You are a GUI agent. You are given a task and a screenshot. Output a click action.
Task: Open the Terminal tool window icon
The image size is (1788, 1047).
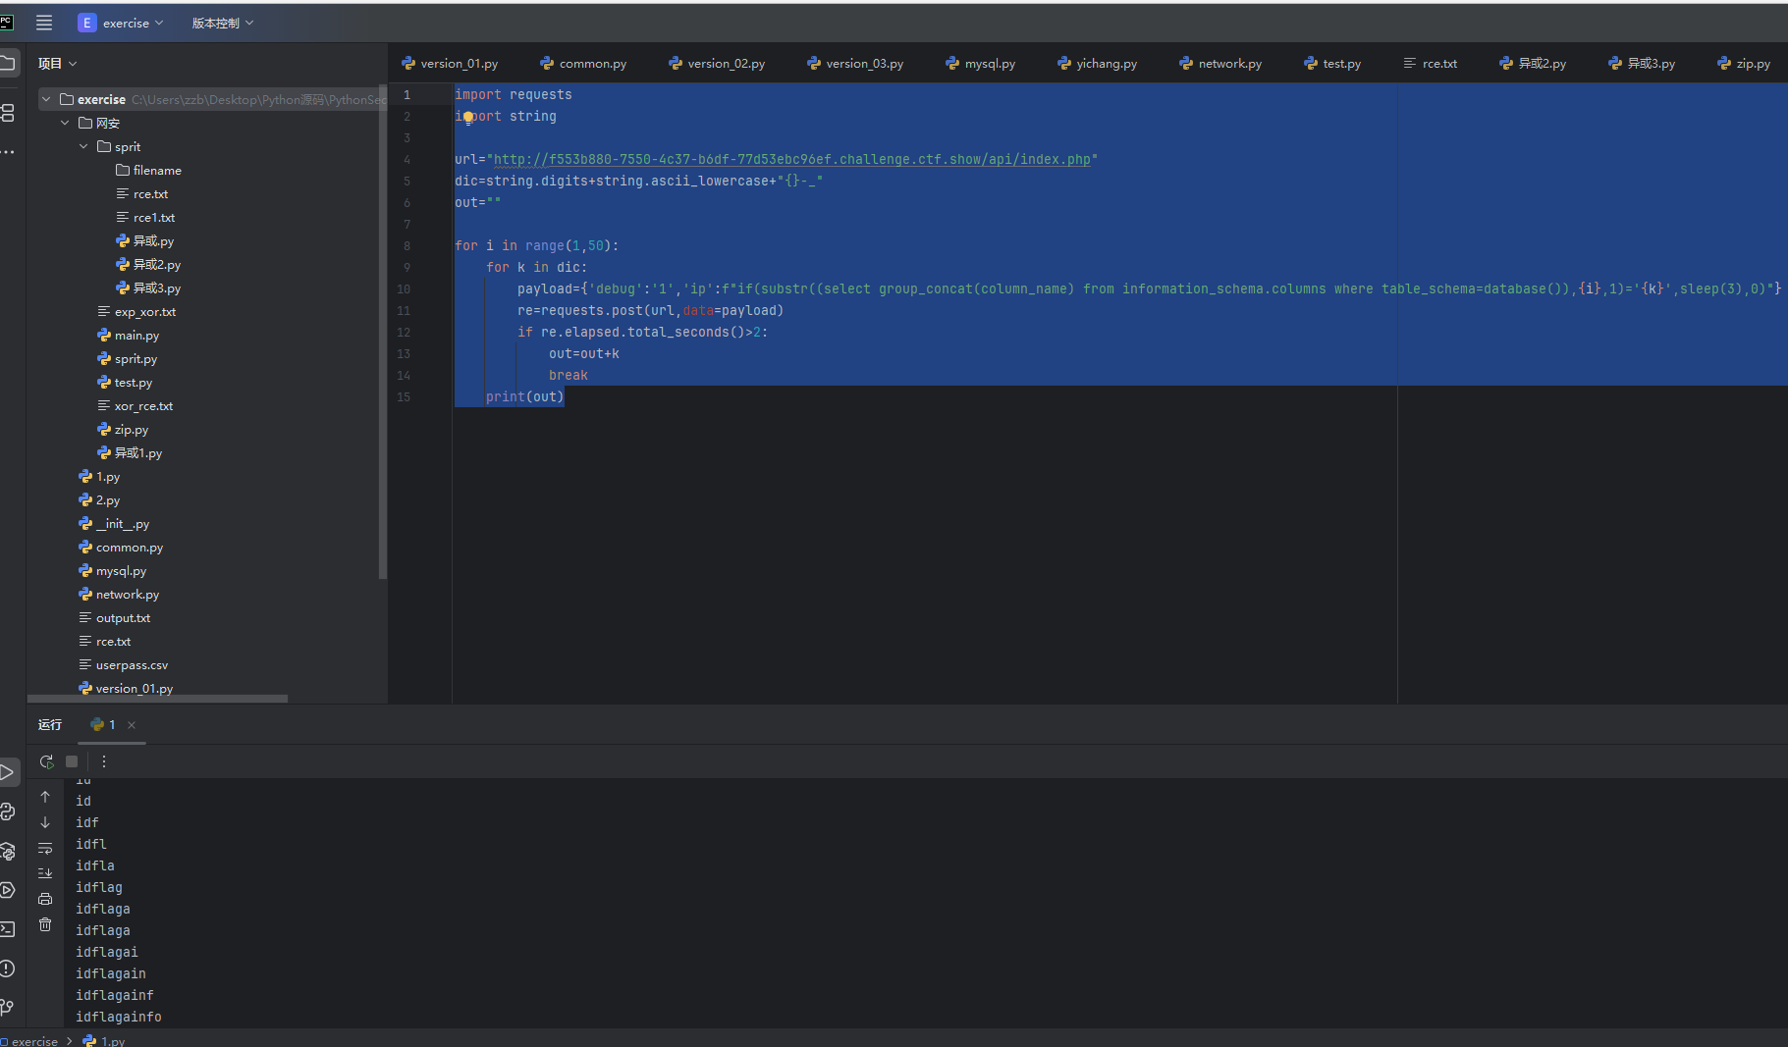(x=8, y=929)
